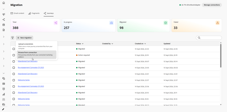The width and height of the screenshot is (227, 112).
Task: Click the Action required status text
Action: [84, 55]
